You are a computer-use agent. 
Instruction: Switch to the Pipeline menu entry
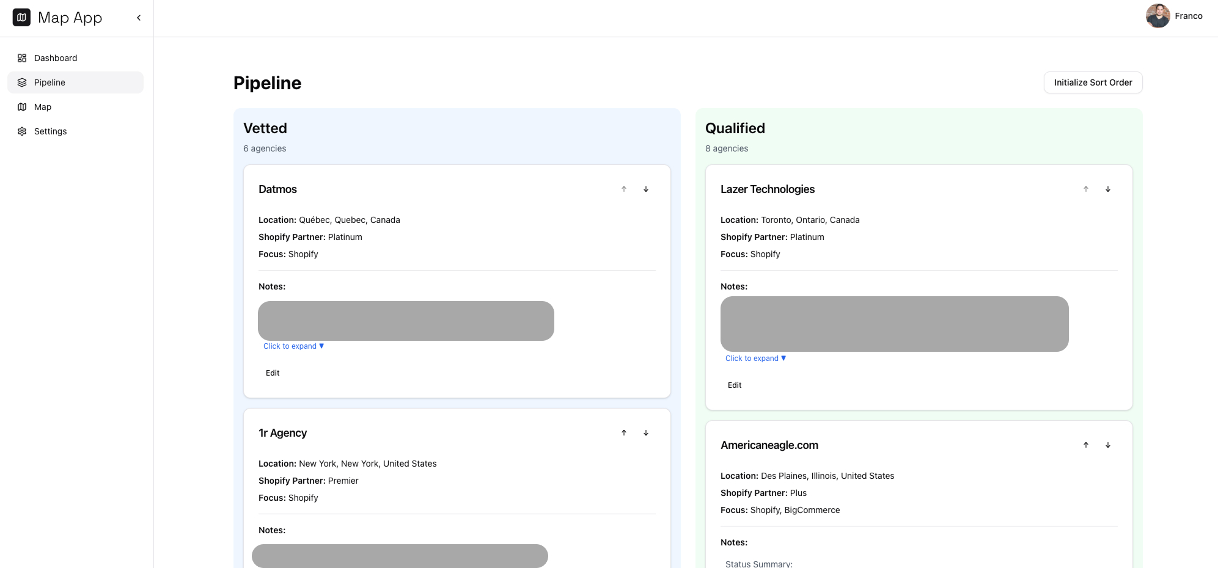(50, 82)
